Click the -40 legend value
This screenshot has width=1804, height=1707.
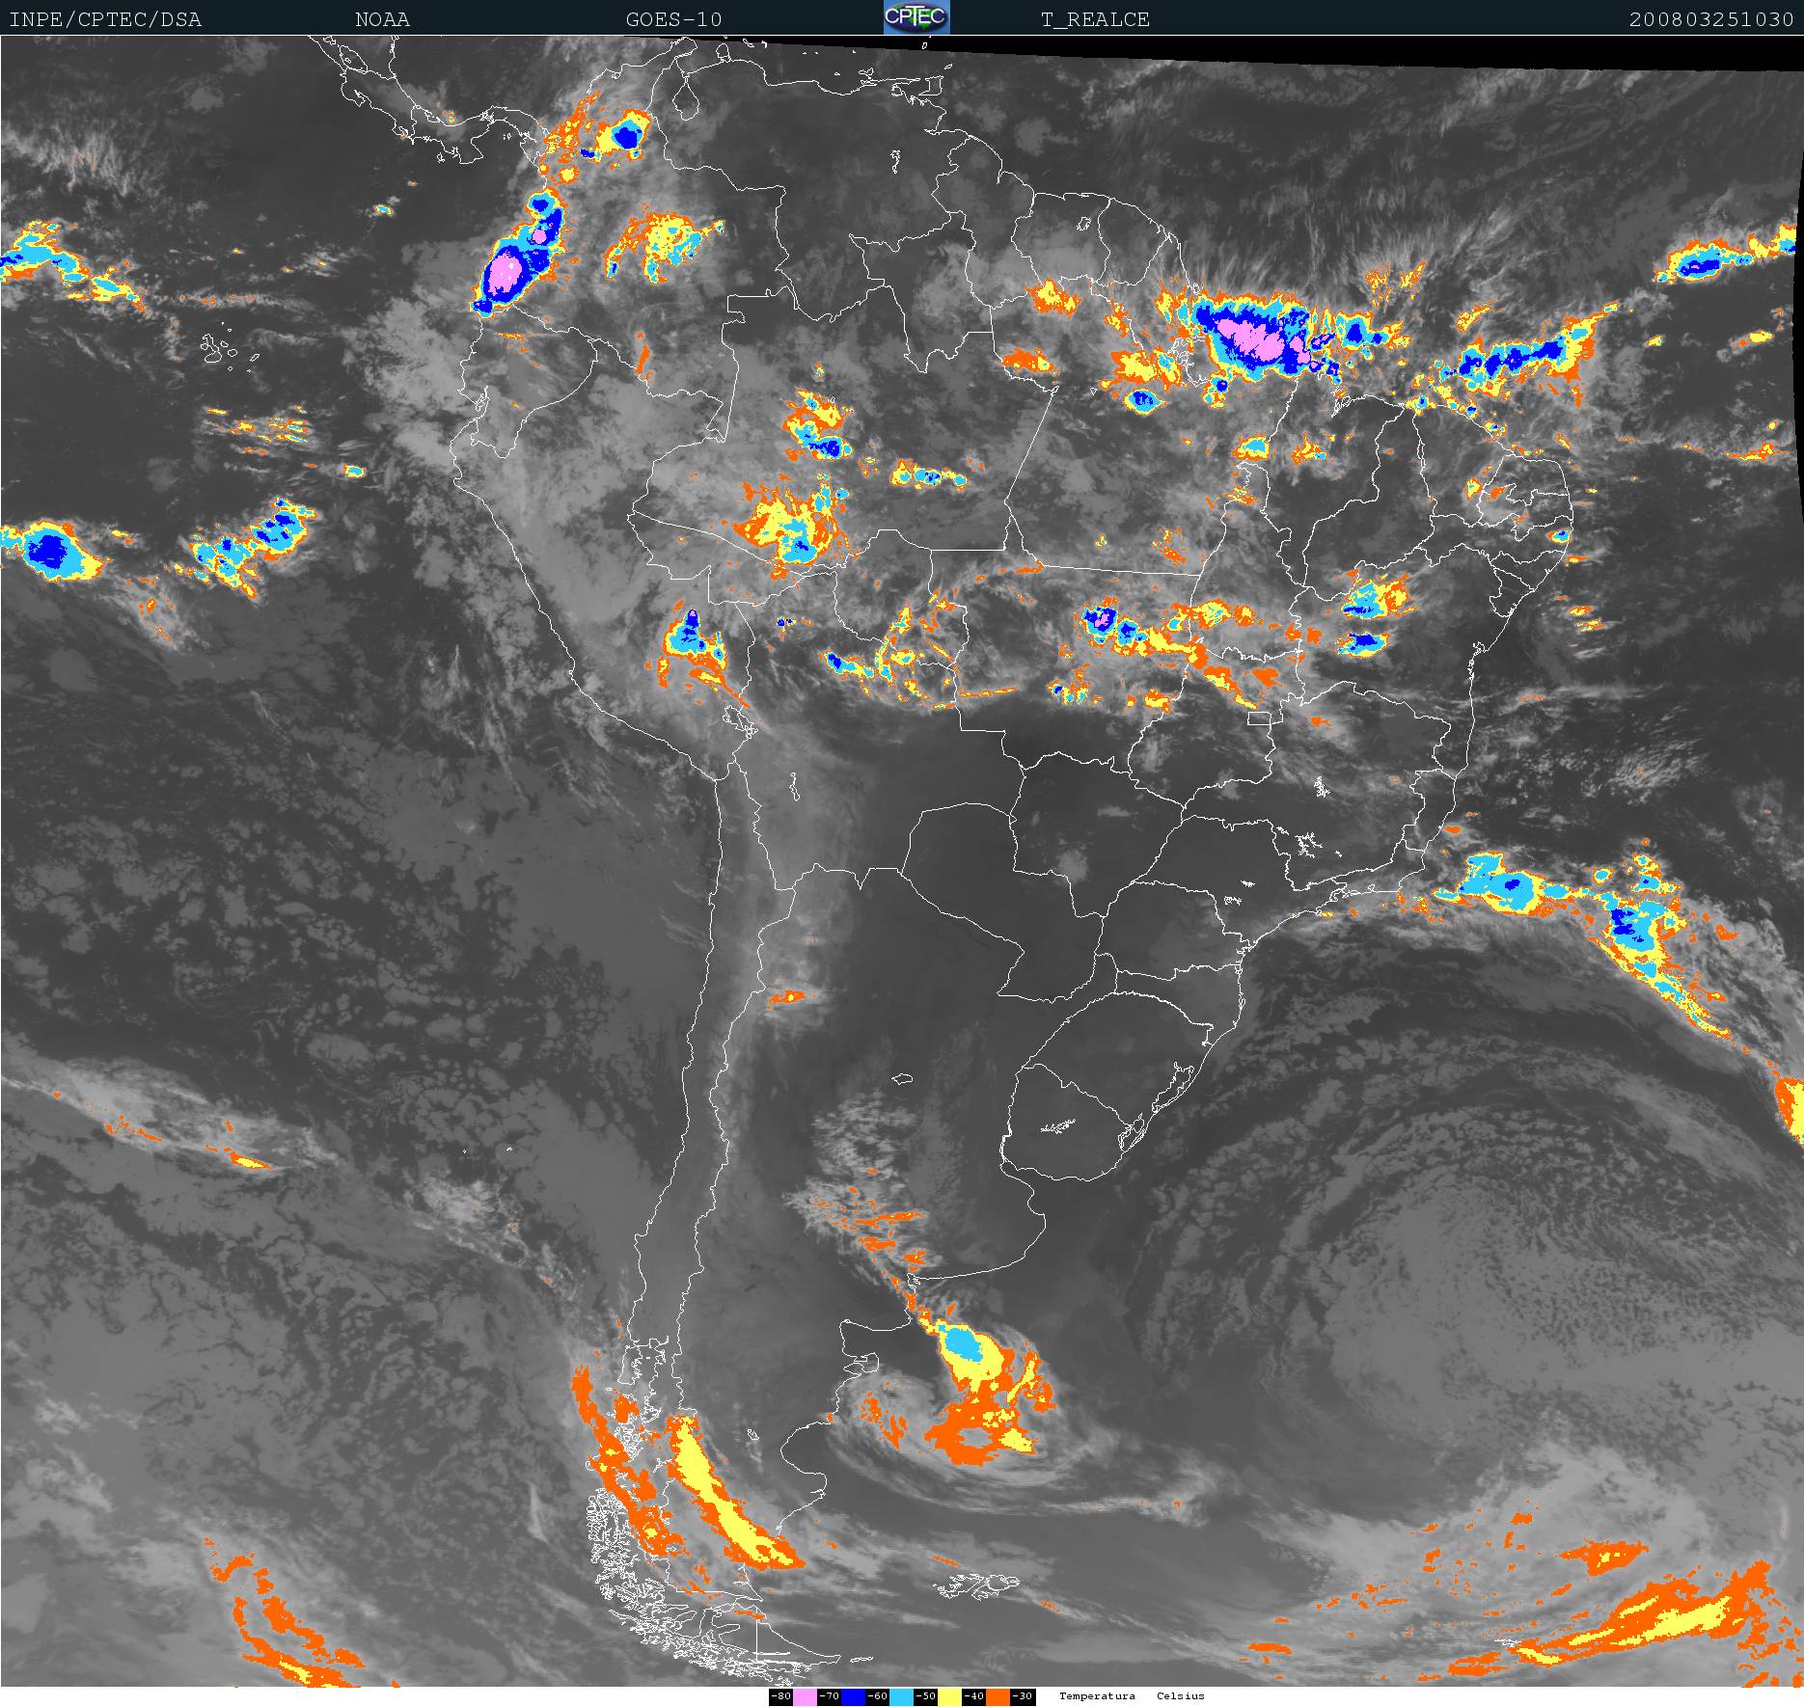click(973, 1696)
